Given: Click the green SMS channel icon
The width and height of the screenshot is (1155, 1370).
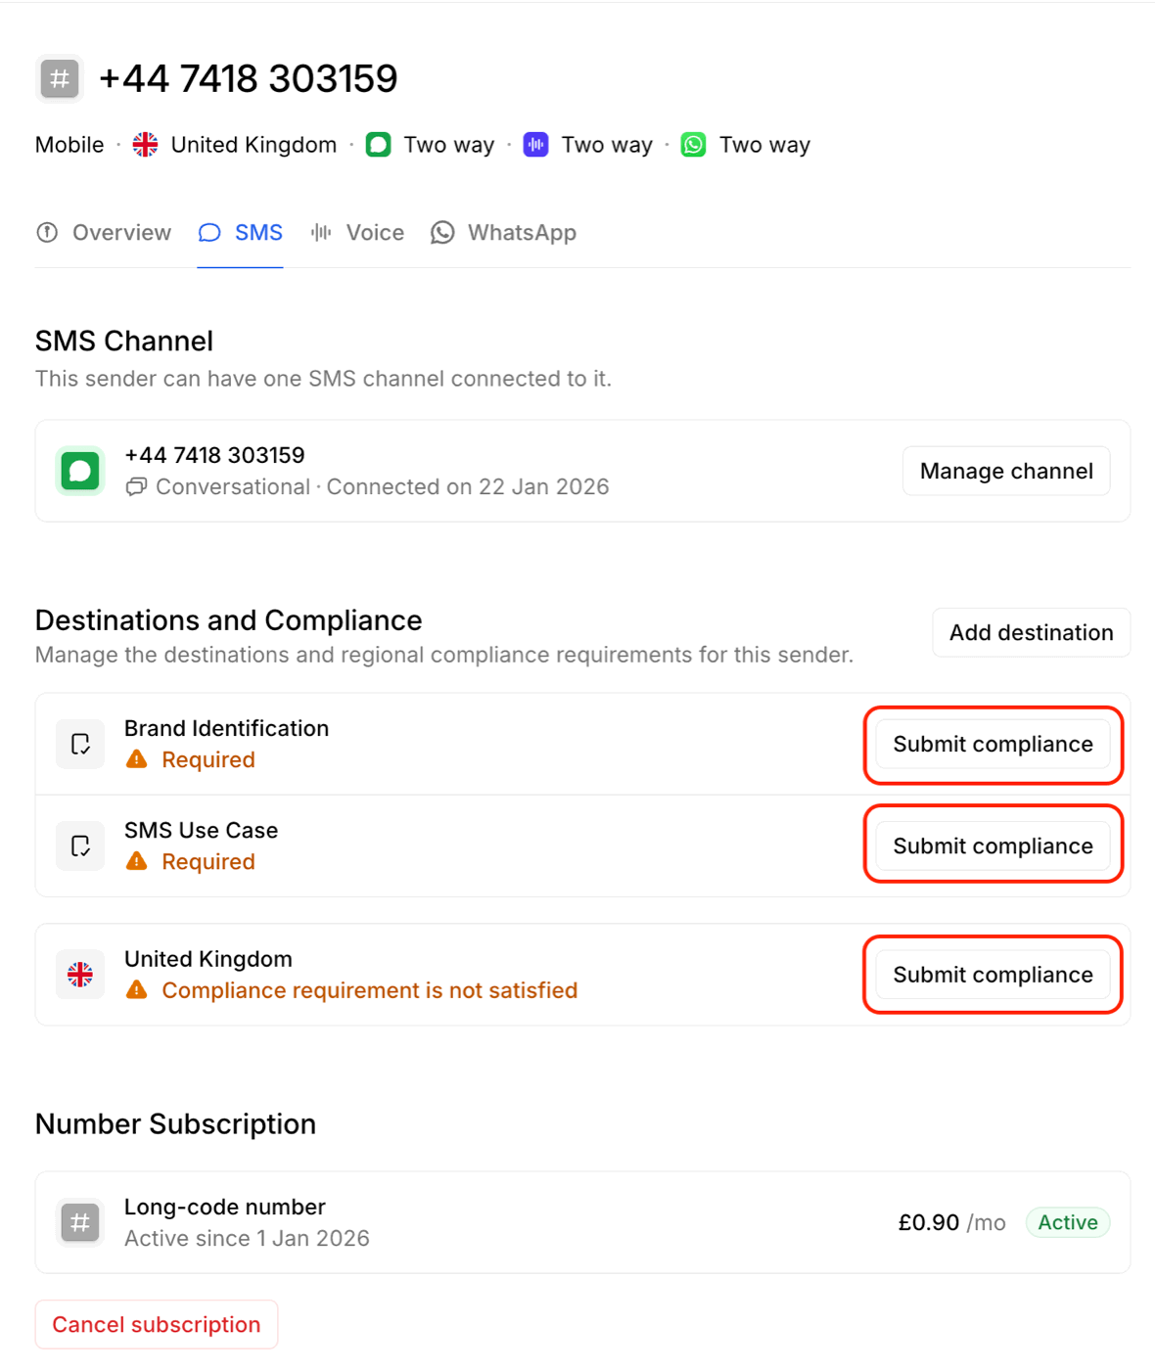Looking at the screenshot, I should [x=80, y=471].
